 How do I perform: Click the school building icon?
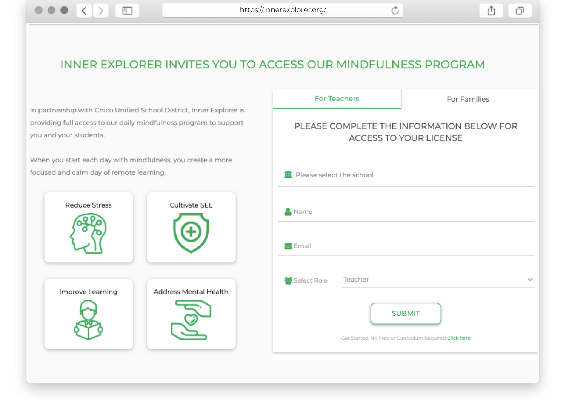coord(288,174)
